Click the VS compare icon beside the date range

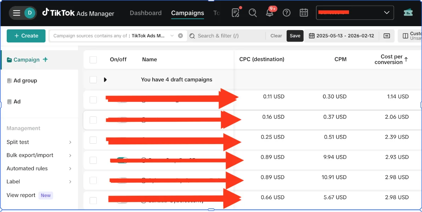387,36
